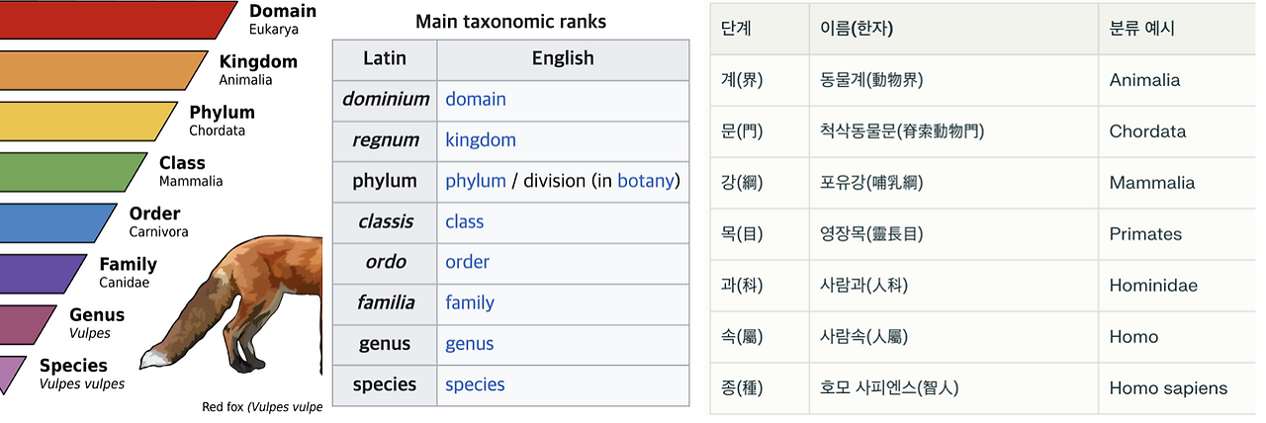The image size is (1266, 423).
Task: Open the 'class' link
Action: coord(465,221)
